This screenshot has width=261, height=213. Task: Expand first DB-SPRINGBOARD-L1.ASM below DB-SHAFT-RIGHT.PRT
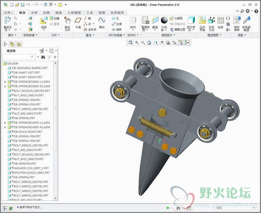5,82
